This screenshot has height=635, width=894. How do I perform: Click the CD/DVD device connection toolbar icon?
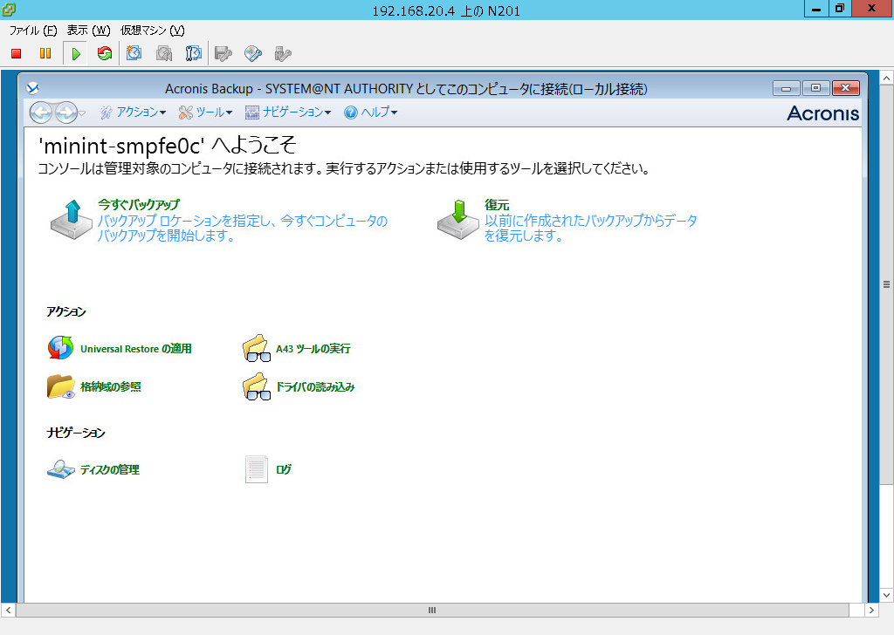coord(252,53)
